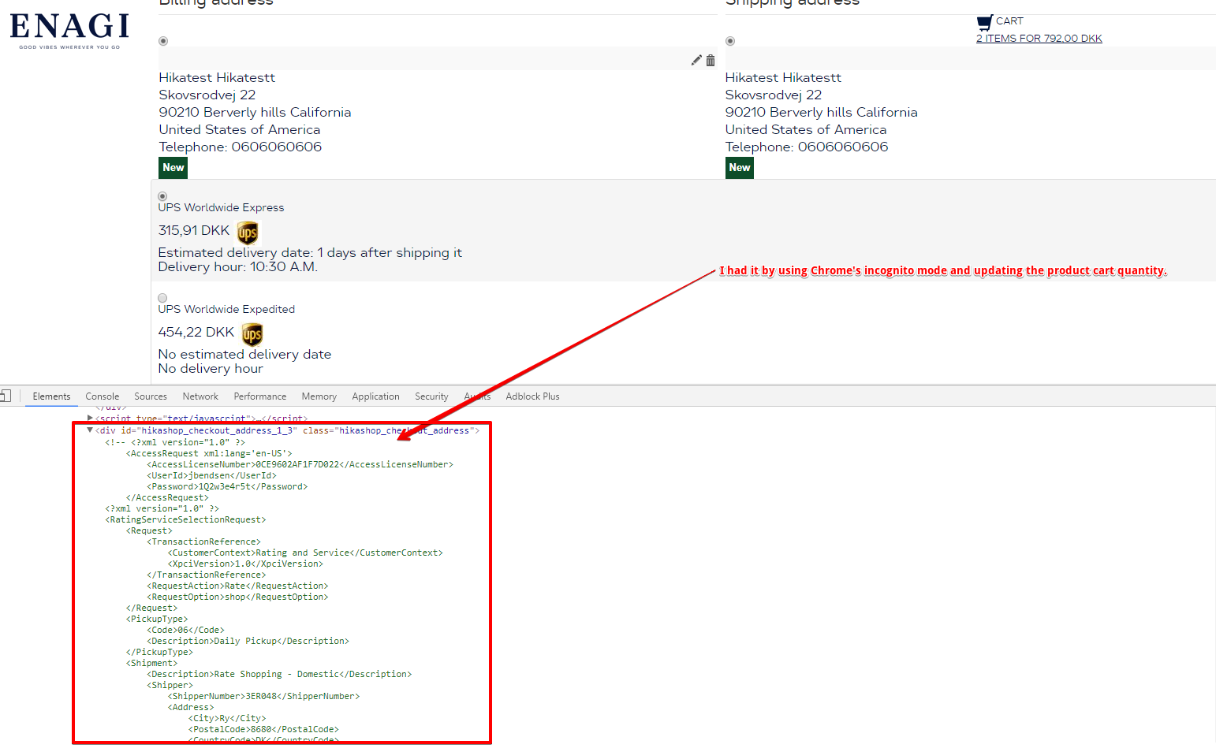The height and width of the screenshot is (748, 1216).
Task: Click the 315,91 DKK price
Action: pos(194,230)
